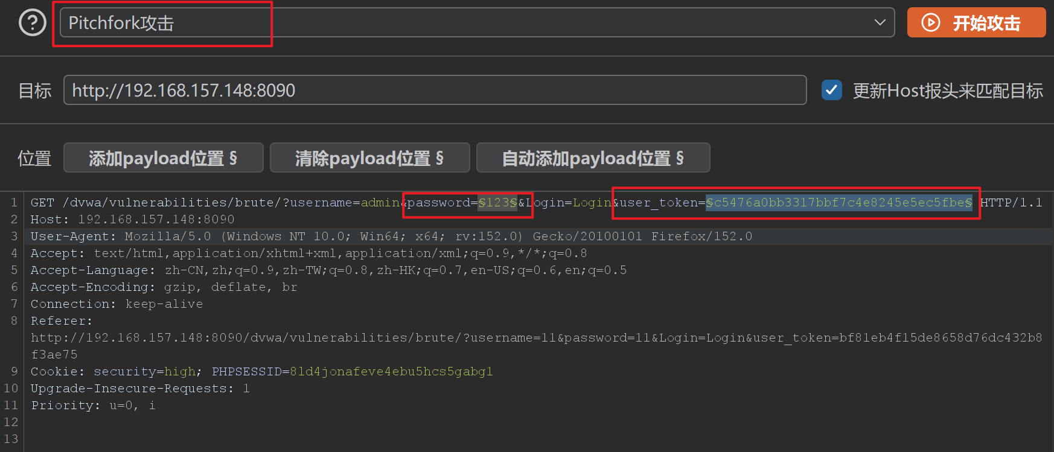
Task: Toggle 更新Host报头来匹配目标 checkbox
Action: [832, 90]
